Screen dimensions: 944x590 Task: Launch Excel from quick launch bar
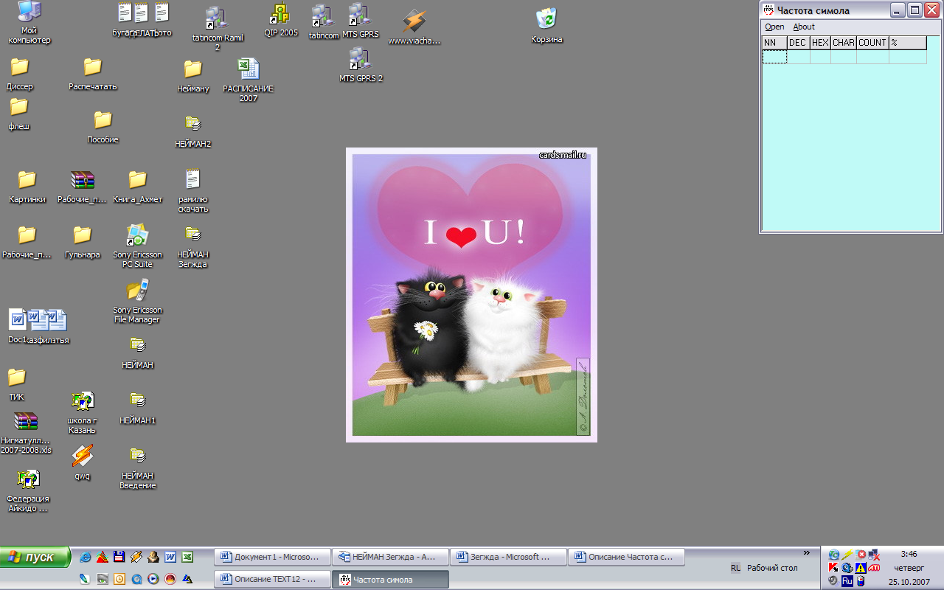pos(187,557)
